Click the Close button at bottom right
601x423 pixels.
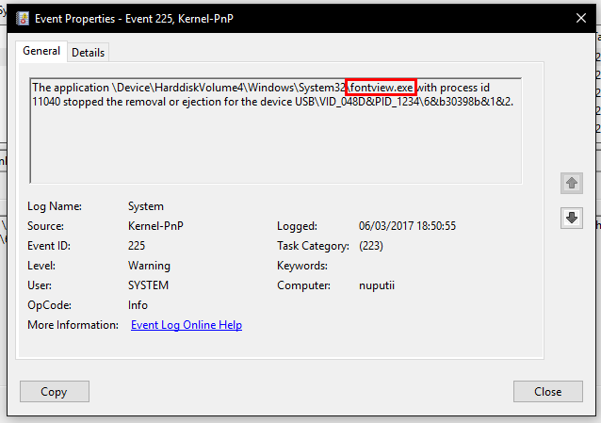(x=547, y=392)
